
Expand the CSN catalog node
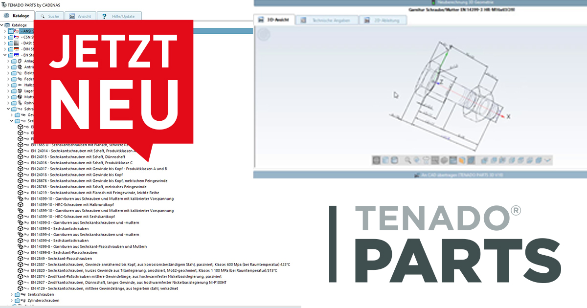(x=5, y=37)
